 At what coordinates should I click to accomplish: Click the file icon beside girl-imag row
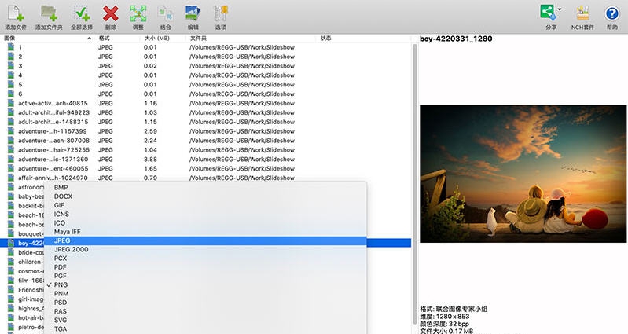pyautogui.click(x=11, y=299)
